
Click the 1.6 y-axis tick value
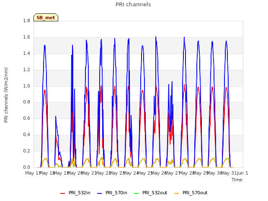pyautogui.click(x=26, y=37)
